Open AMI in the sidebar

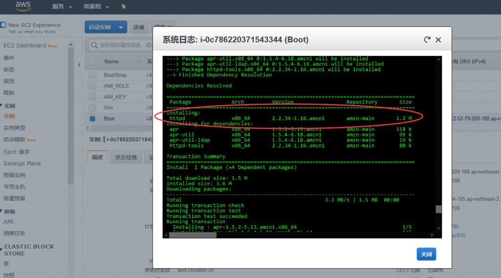click(x=9, y=222)
